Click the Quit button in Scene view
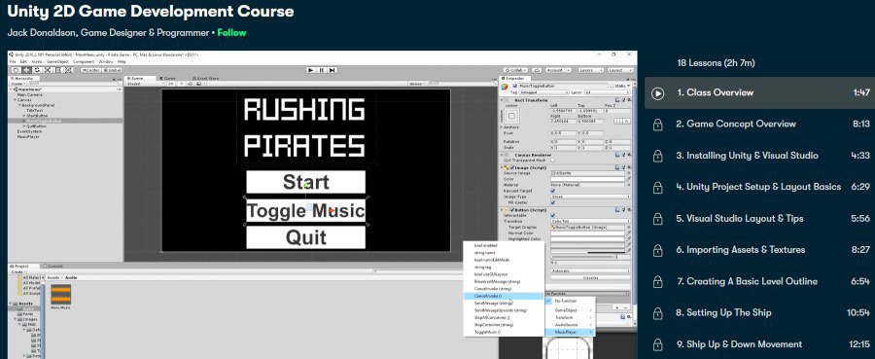 point(306,237)
